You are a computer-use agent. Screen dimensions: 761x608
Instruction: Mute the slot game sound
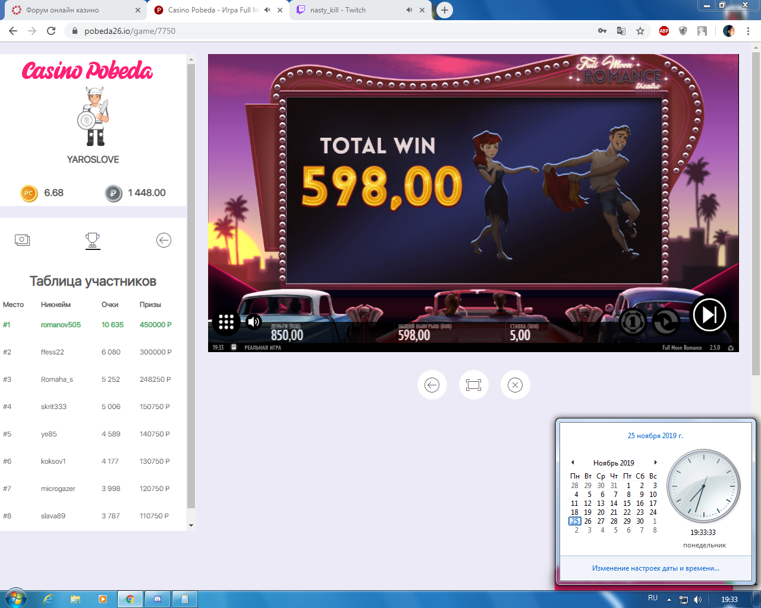click(254, 322)
